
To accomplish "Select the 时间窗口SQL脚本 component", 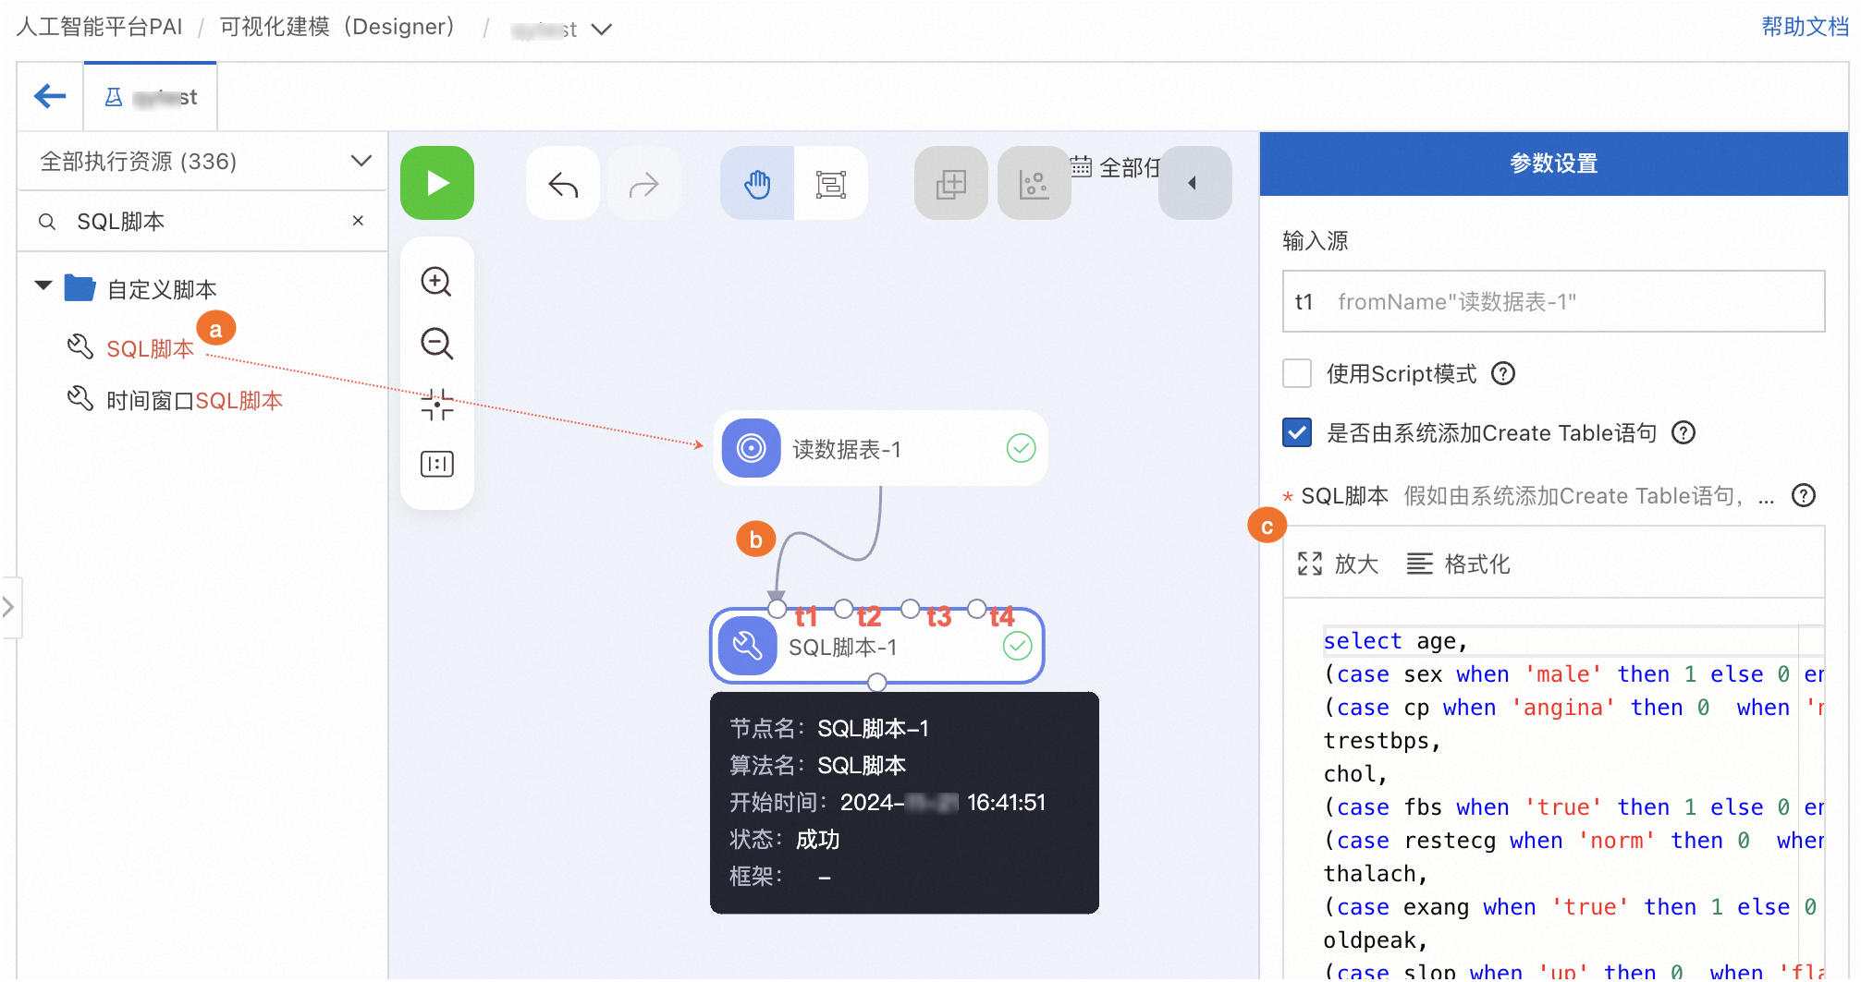I will 194,401.
